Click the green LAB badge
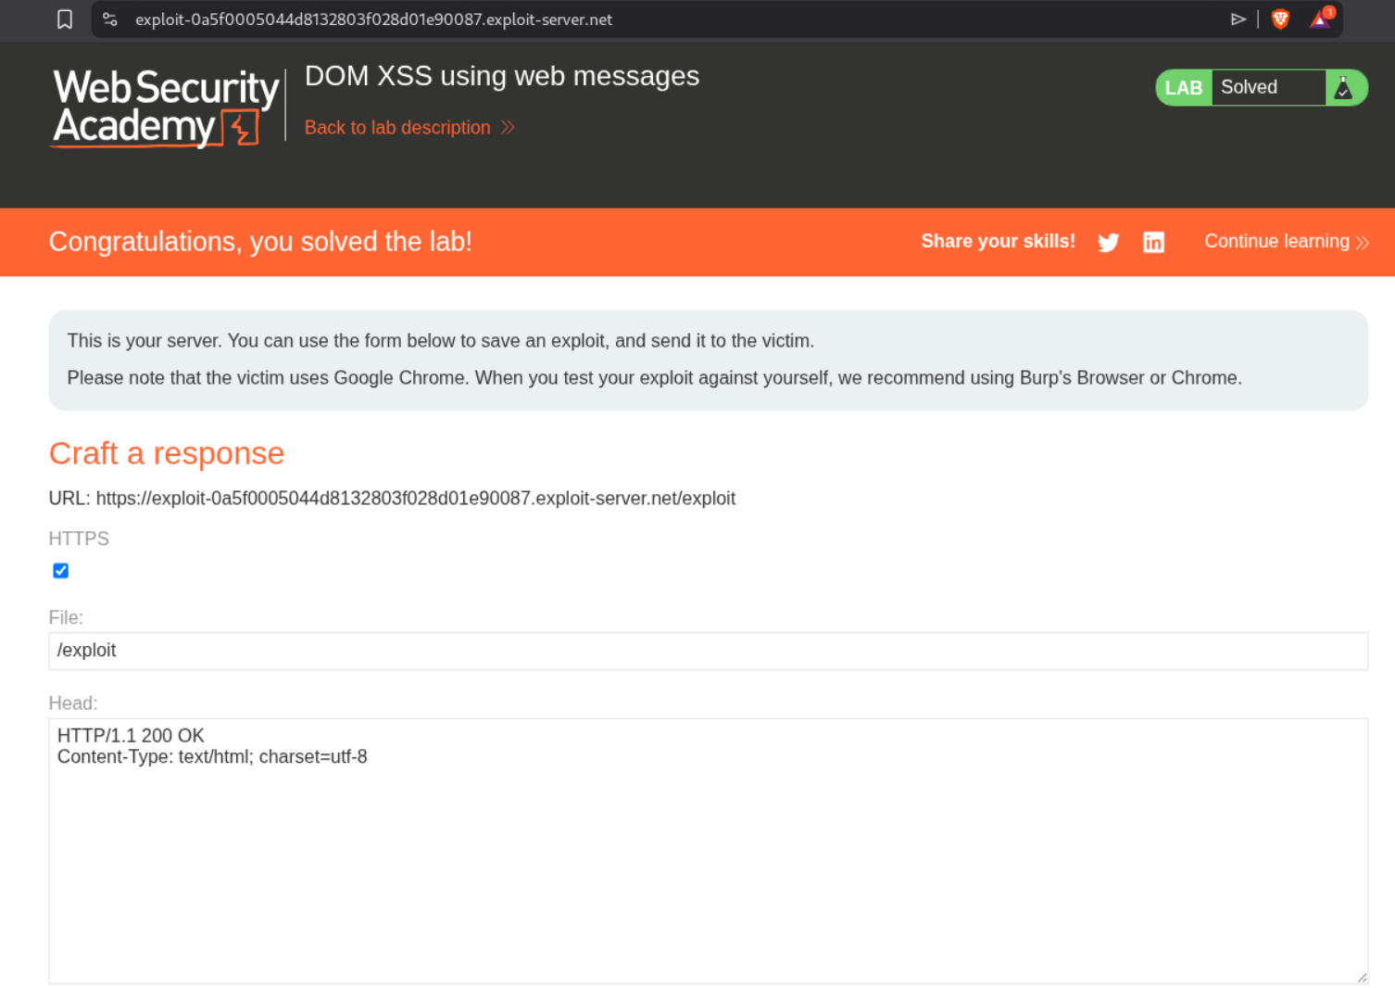1395x988 pixels. (x=1183, y=88)
